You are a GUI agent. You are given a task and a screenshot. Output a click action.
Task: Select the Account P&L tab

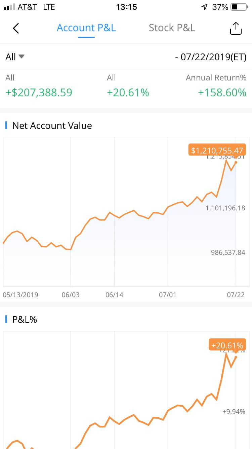coord(86,28)
